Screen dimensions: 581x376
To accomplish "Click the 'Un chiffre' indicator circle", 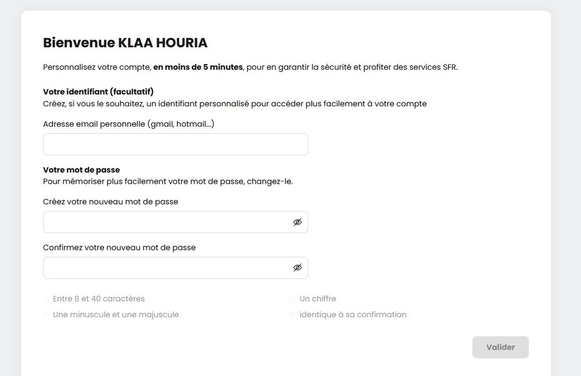I will (x=293, y=299).
